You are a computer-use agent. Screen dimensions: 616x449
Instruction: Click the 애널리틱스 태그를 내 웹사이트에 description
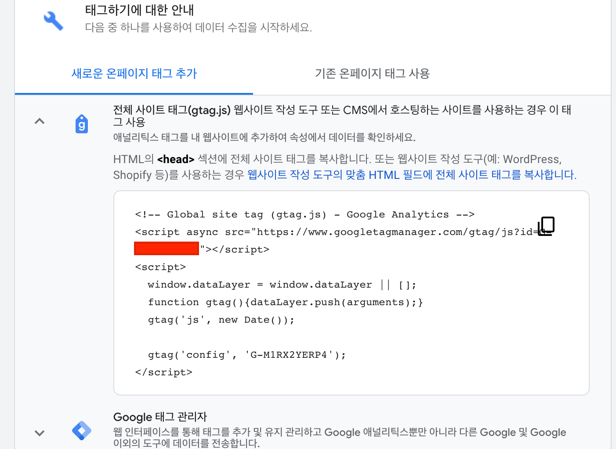pos(265,137)
